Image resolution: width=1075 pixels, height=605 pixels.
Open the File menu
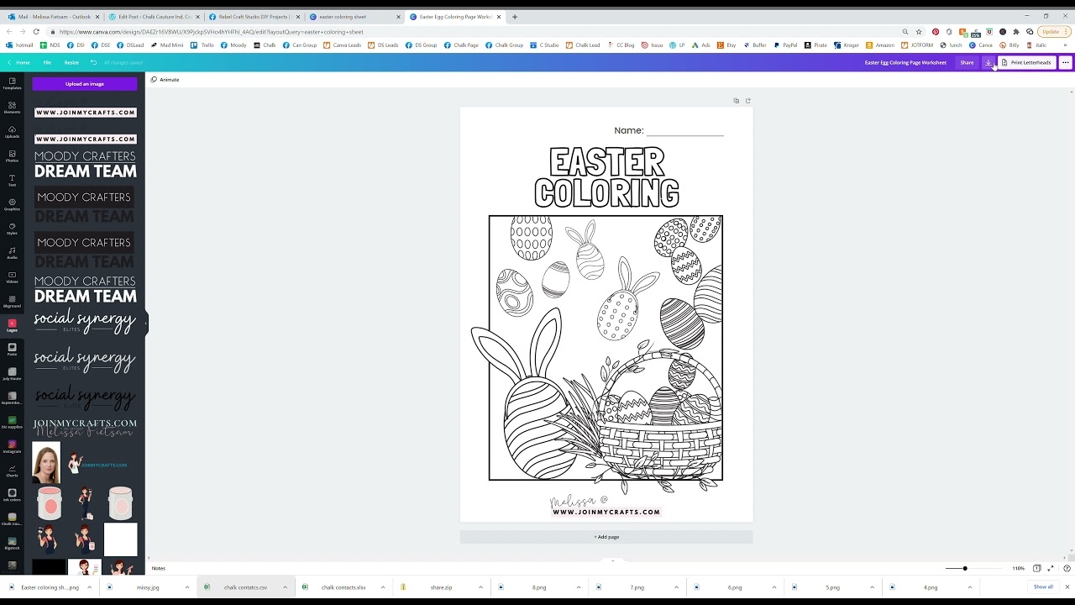coord(47,62)
